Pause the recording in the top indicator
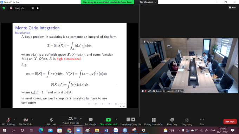This screenshot has width=239, height=134. tap(33, 8)
